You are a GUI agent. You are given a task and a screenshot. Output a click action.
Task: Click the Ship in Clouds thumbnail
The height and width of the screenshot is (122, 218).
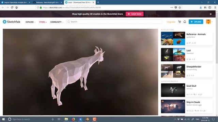173,106
